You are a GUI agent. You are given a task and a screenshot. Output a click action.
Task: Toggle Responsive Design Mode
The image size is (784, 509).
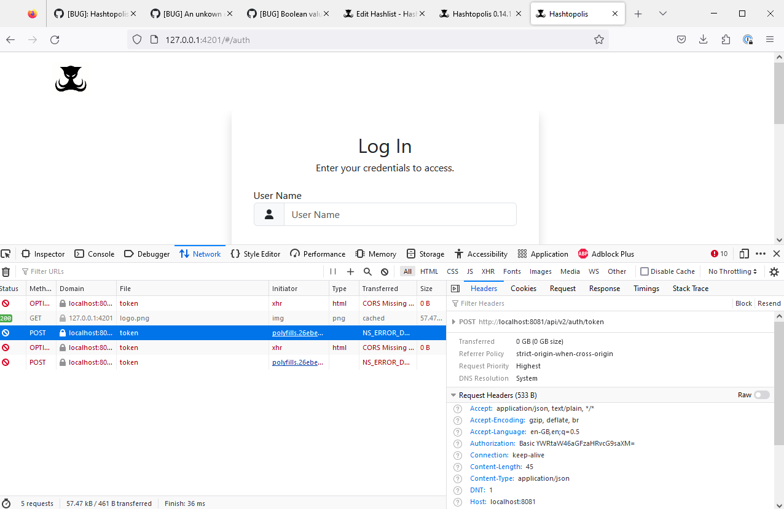[744, 254]
